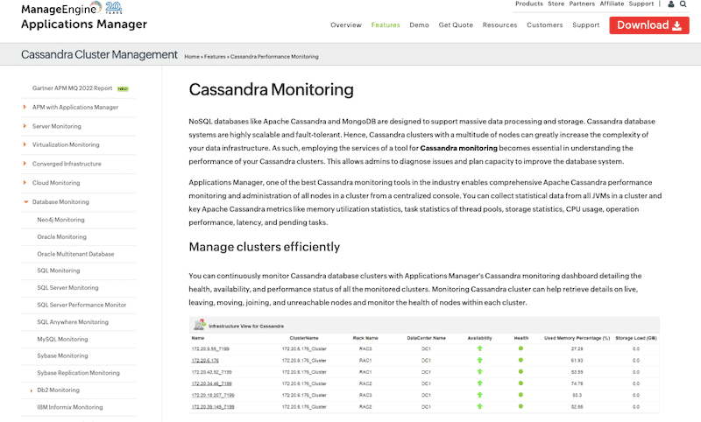Expand the Server Monitoring arrow
The height and width of the screenshot is (422, 701).
tap(25, 126)
